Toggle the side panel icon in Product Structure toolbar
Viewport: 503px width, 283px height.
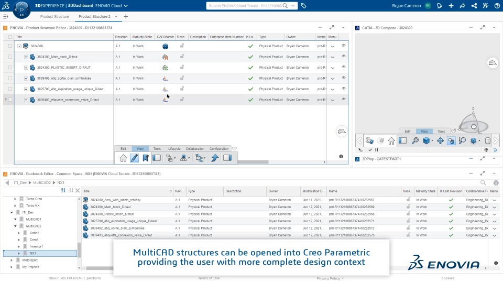point(227,158)
